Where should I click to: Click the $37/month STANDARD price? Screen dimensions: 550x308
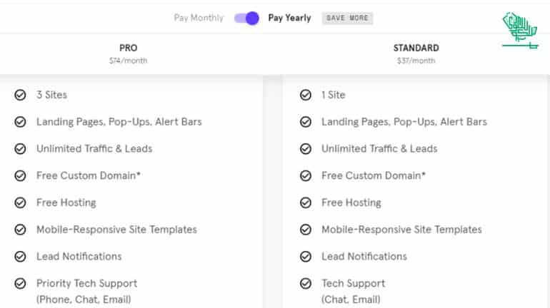[416, 61]
